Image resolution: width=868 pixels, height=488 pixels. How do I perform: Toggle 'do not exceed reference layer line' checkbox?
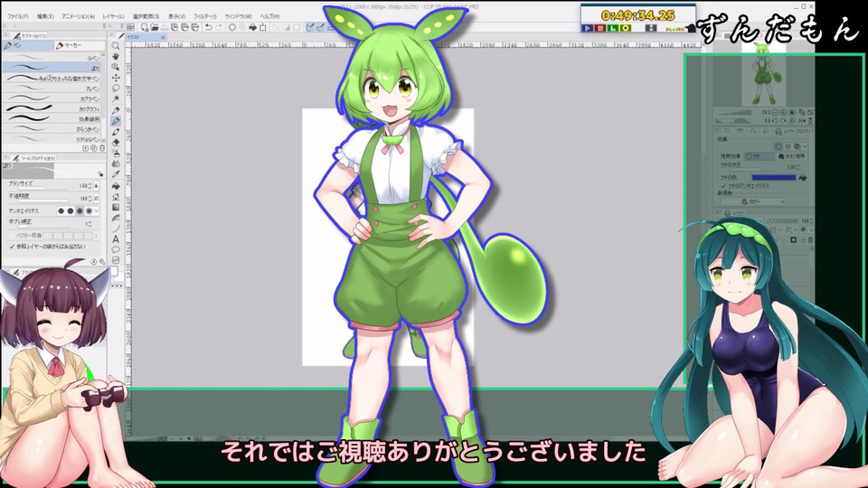pyautogui.click(x=12, y=246)
